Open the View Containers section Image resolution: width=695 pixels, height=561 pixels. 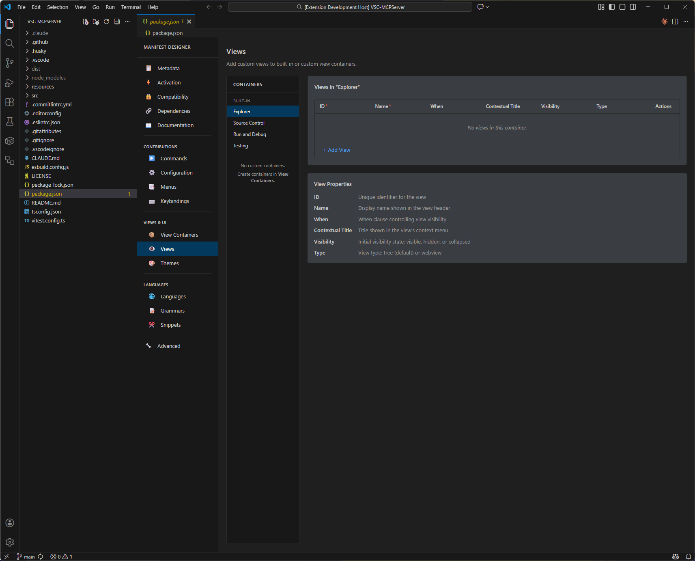[177, 235]
